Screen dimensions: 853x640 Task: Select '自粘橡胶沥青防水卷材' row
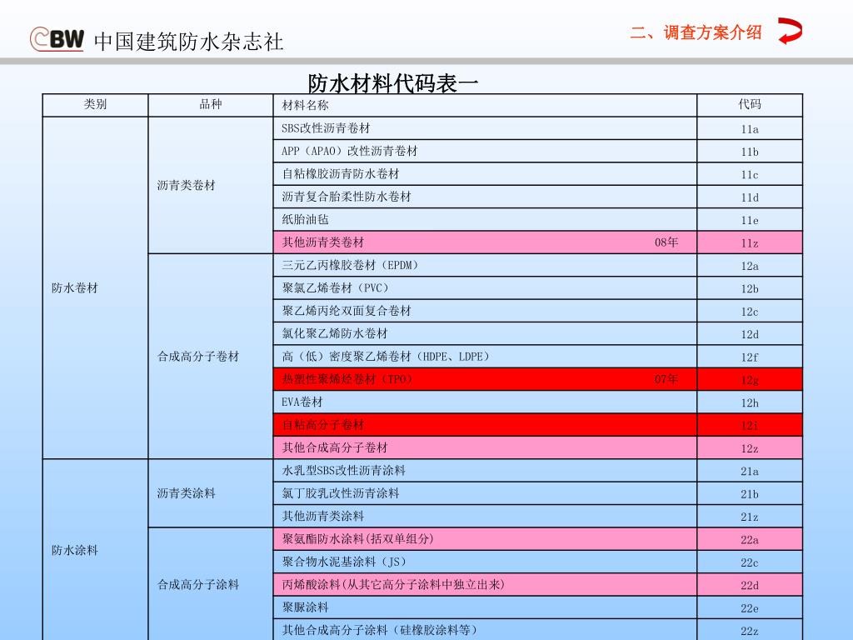[485, 174]
